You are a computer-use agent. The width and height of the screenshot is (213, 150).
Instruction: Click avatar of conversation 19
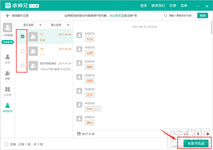[33, 51]
